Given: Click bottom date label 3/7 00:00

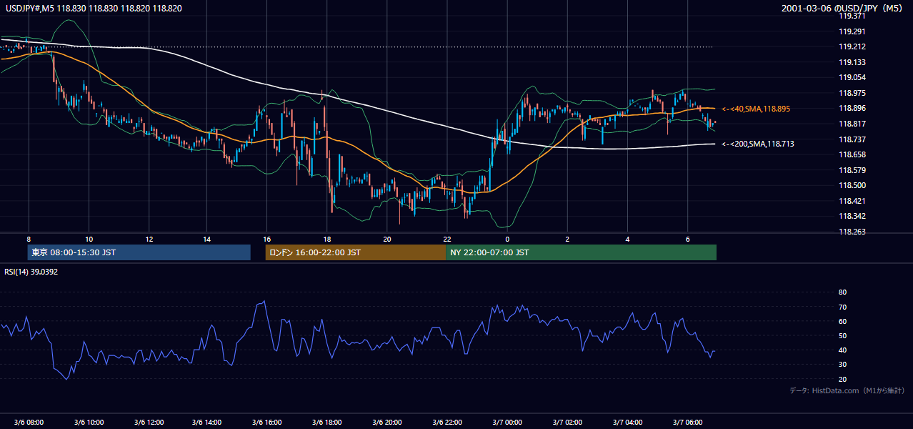Looking at the screenshot, I should 507,422.
